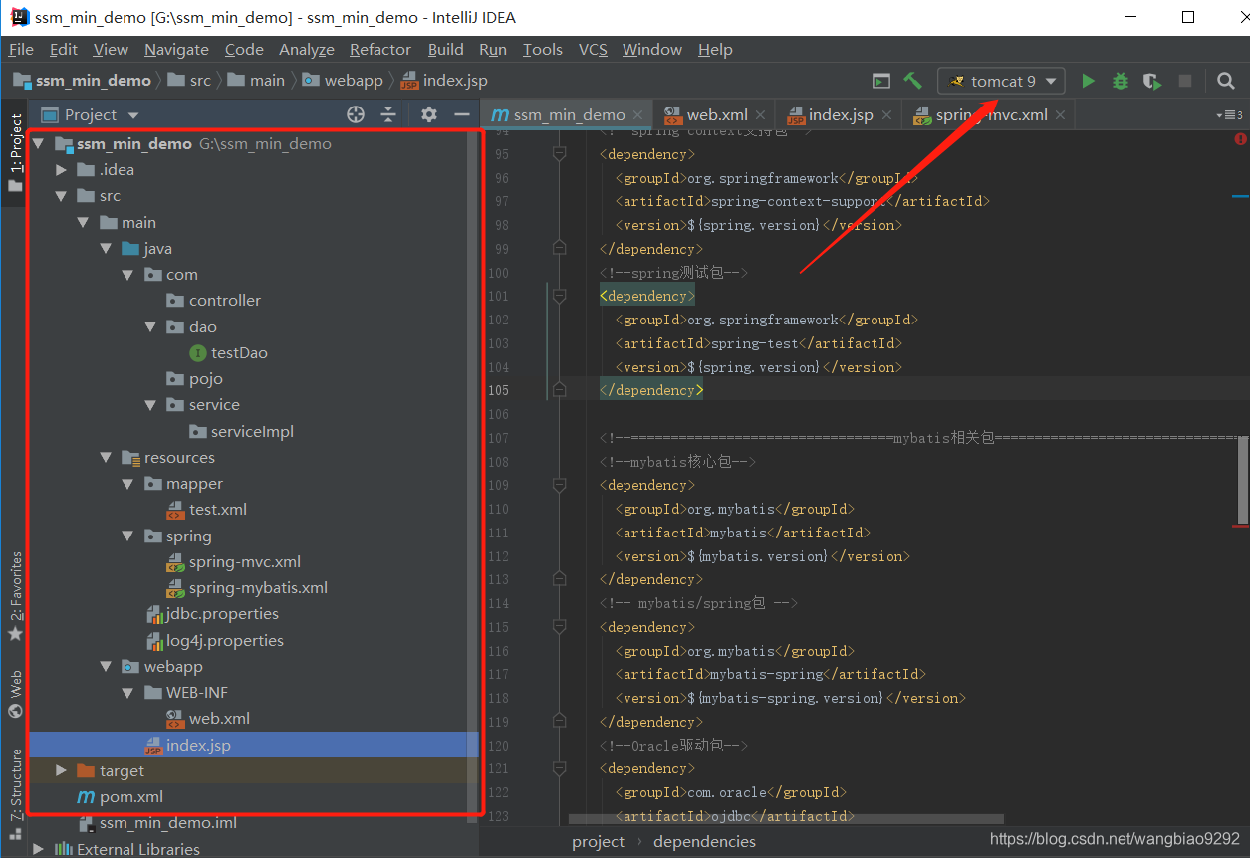This screenshot has height=858, width=1250.
Task: Fold dependency block at line 95
Action: click(x=559, y=154)
